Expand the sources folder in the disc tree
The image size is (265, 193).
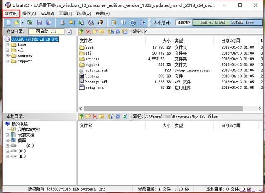(x=7, y=56)
